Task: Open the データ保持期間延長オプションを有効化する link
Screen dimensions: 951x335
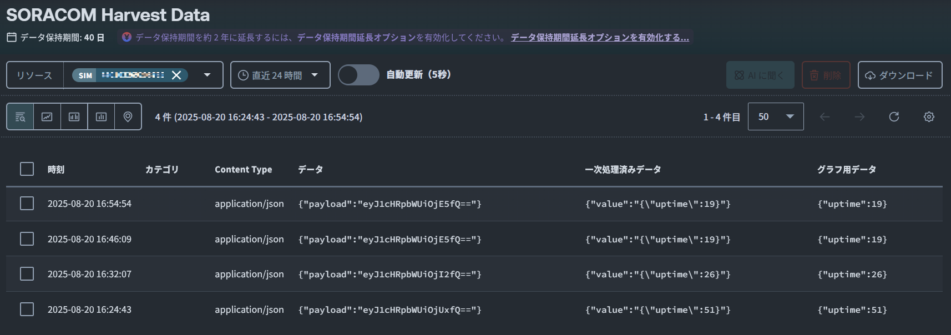Action: [600, 37]
